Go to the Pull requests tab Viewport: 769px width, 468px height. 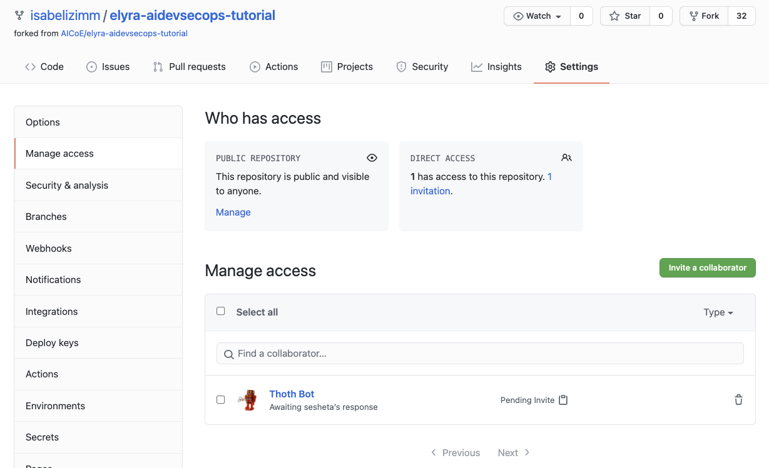pos(190,67)
